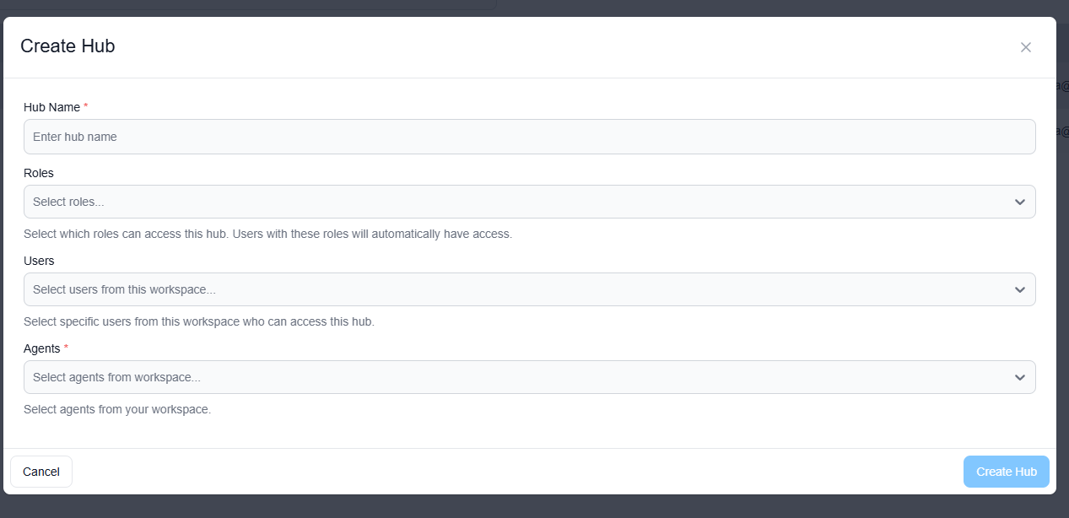The image size is (1069, 518).
Task: Open the Agents dropdown
Action: click(529, 377)
